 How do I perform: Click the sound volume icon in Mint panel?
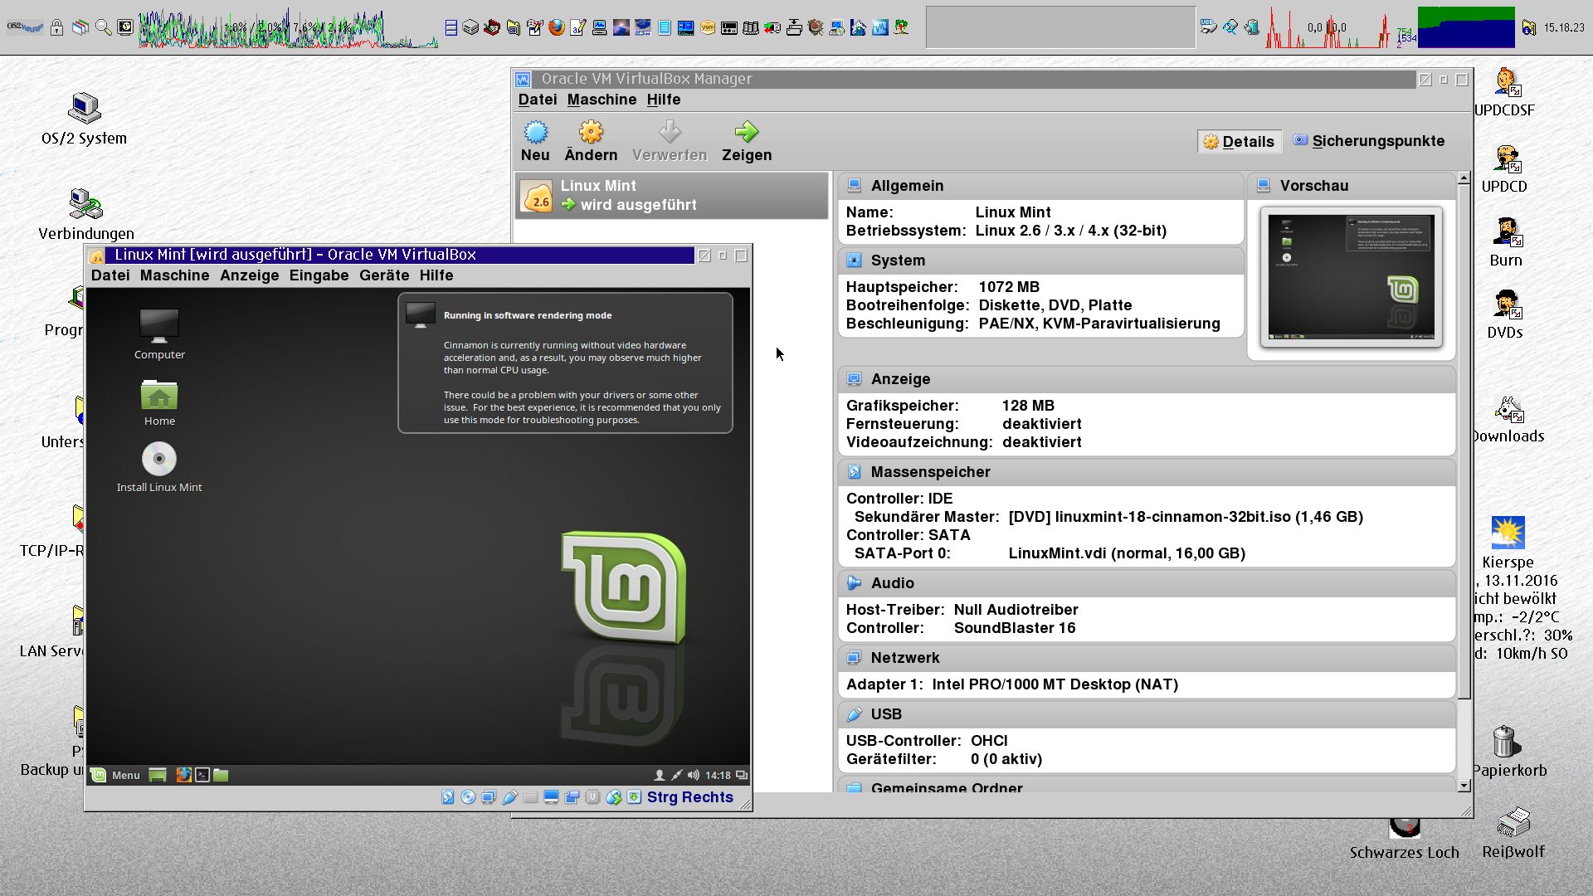[x=694, y=775]
